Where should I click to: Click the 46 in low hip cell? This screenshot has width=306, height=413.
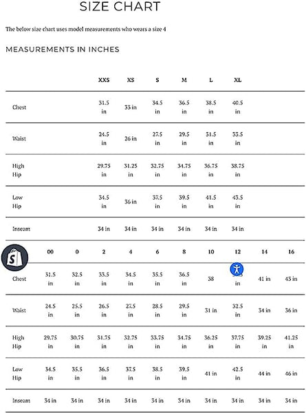[291, 374]
